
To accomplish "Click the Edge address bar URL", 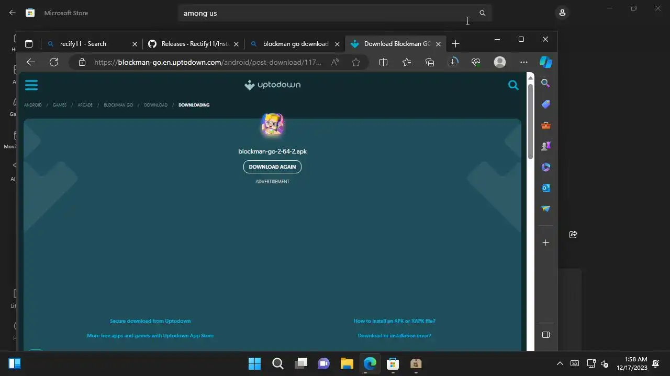I will pos(208,62).
